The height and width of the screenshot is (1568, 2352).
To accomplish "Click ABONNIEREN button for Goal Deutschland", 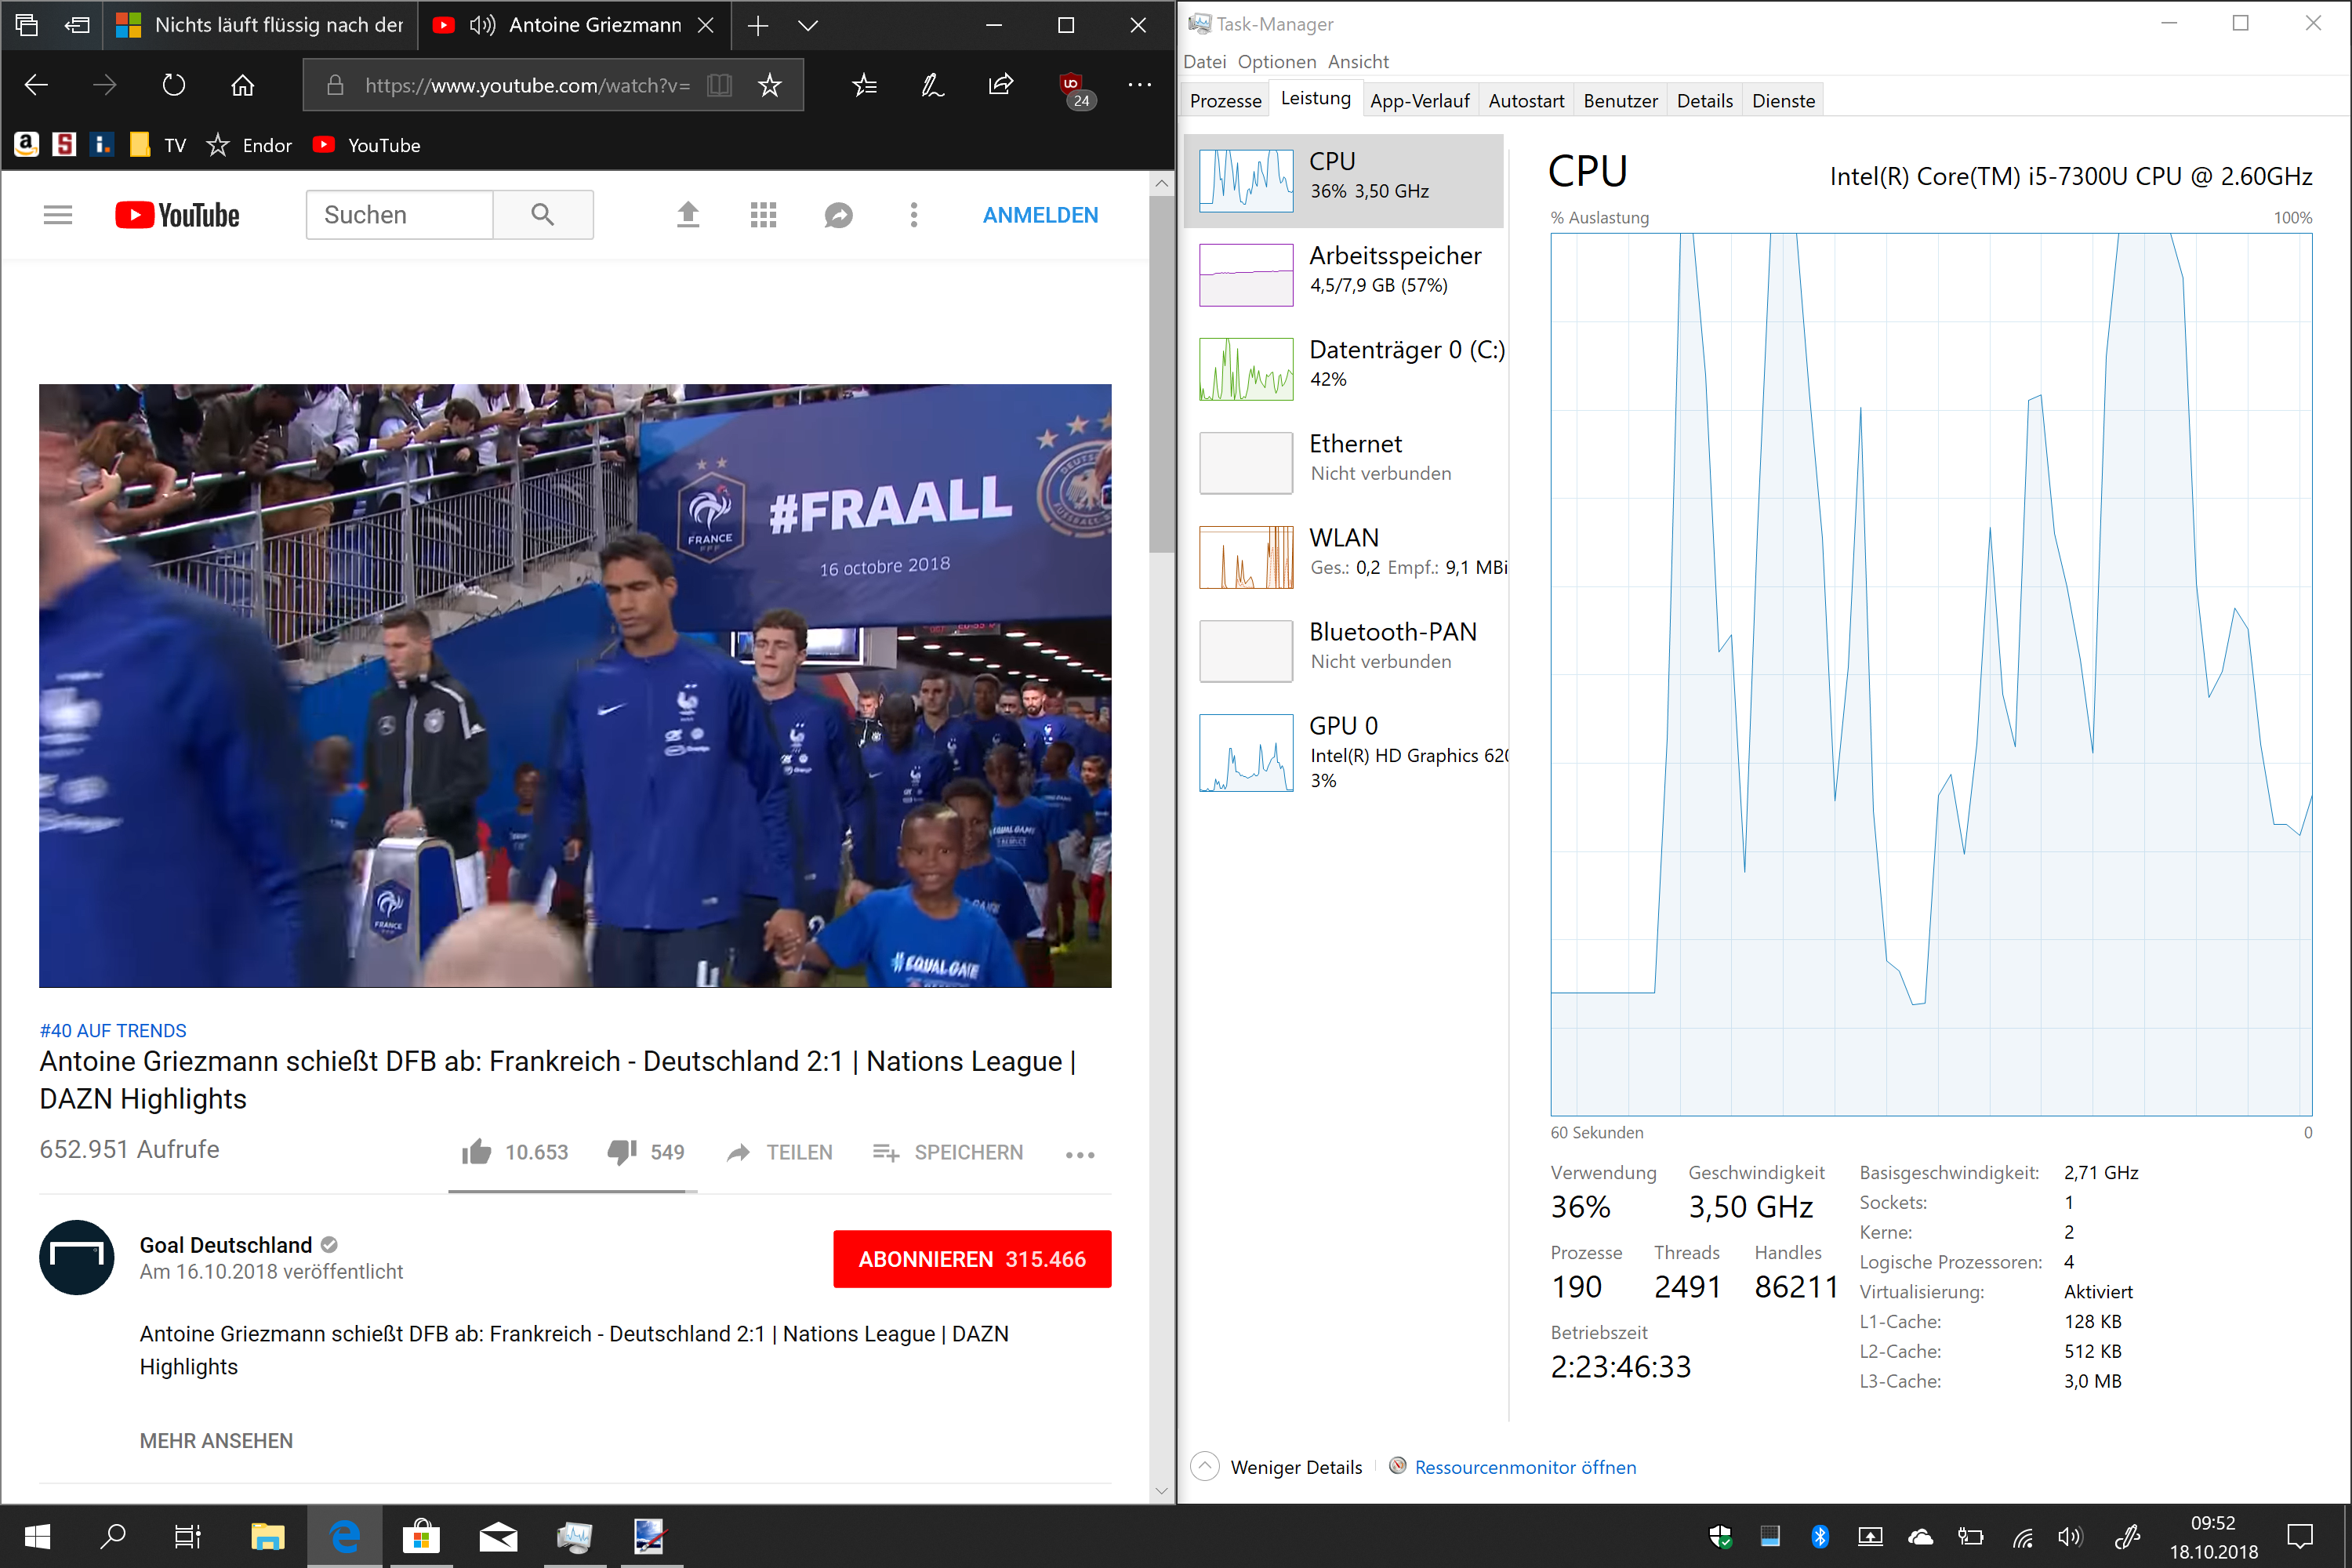I will [971, 1258].
